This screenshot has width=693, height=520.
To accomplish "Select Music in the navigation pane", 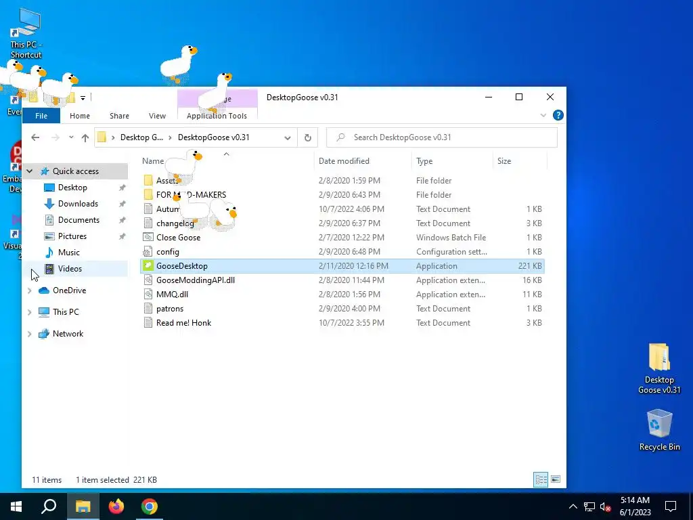I will click(68, 253).
